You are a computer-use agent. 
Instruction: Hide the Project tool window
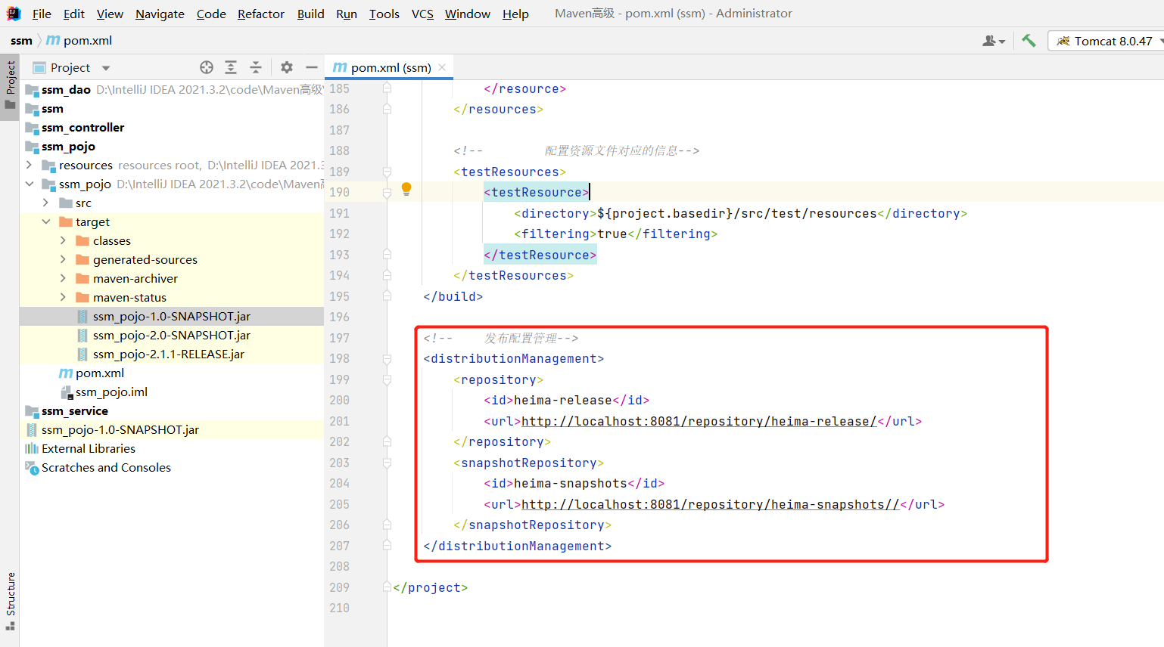point(311,67)
